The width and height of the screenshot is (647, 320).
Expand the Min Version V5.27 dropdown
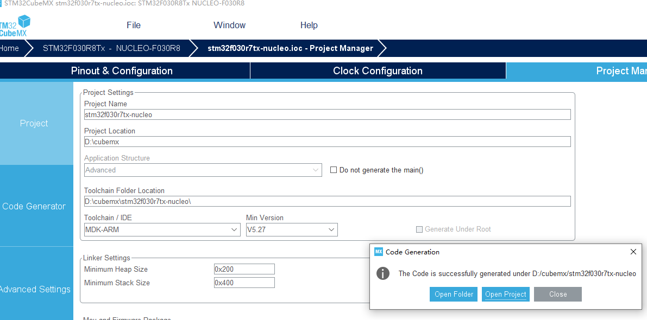click(292, 229)
